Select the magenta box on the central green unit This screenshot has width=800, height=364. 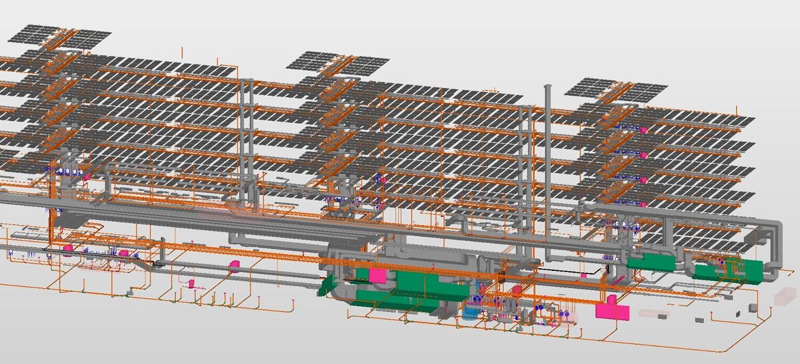point(377,275)
